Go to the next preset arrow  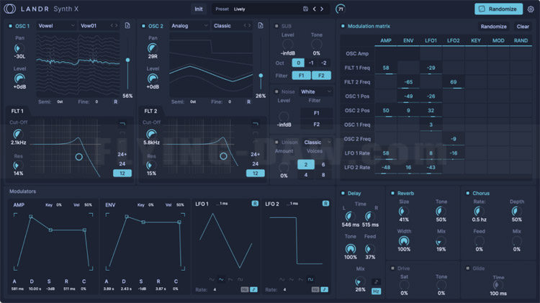322,9
